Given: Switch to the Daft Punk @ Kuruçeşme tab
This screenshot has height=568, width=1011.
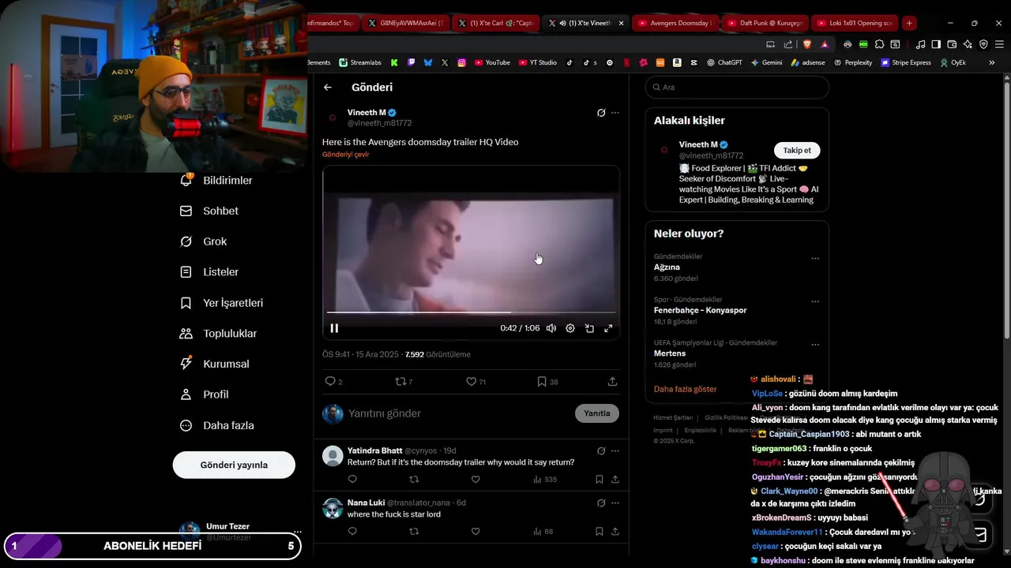Looking at the screenshot, I should [x=765, y=23].
